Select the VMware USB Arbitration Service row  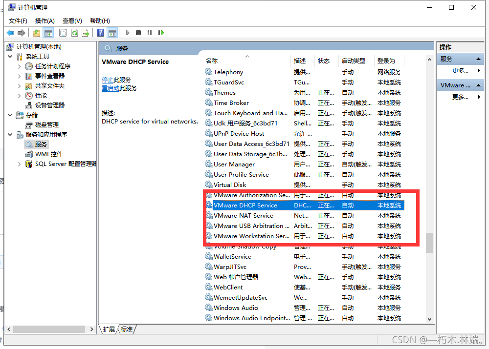click(304, 226)
